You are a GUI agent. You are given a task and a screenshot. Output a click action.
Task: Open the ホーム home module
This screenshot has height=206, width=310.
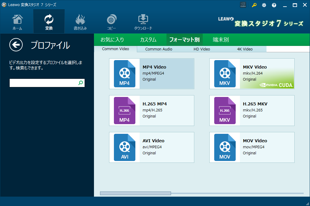click(x=18, y=22)
